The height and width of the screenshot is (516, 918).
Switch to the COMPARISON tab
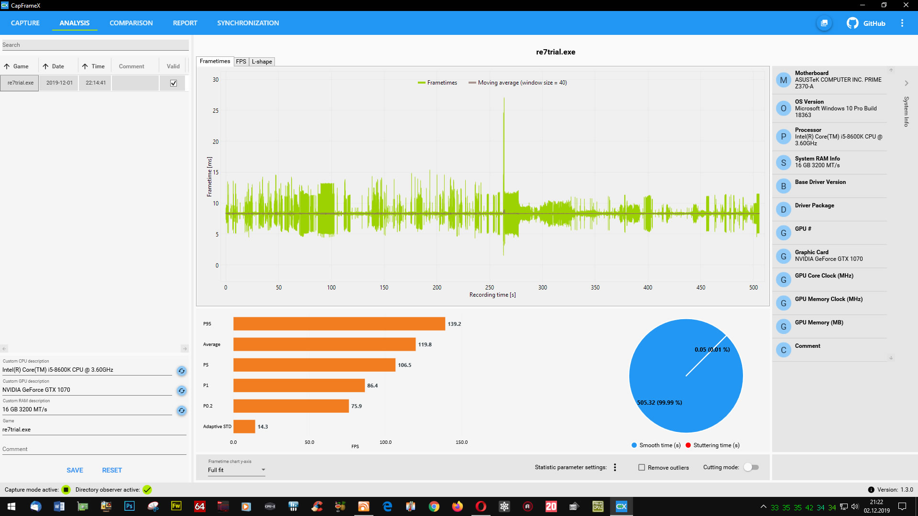pyautogui.click(x=131, y=23)
